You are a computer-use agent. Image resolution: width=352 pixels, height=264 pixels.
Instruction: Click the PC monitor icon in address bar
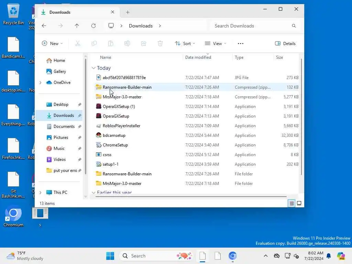pyautogui.click(x=111, y=26)
